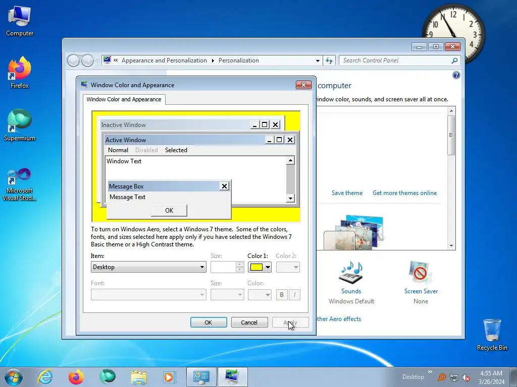This screenshot has width=517, height=387.
Task: Expand the address bar history dropdown
Action: [x=318, y=61]
